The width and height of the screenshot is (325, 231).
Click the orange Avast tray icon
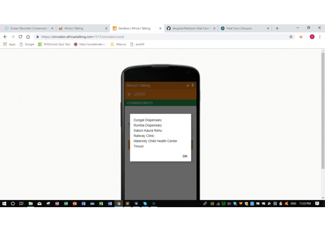coord(286,204)
